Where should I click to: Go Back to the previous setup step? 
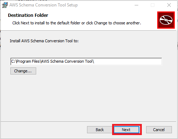click(100, 130)
